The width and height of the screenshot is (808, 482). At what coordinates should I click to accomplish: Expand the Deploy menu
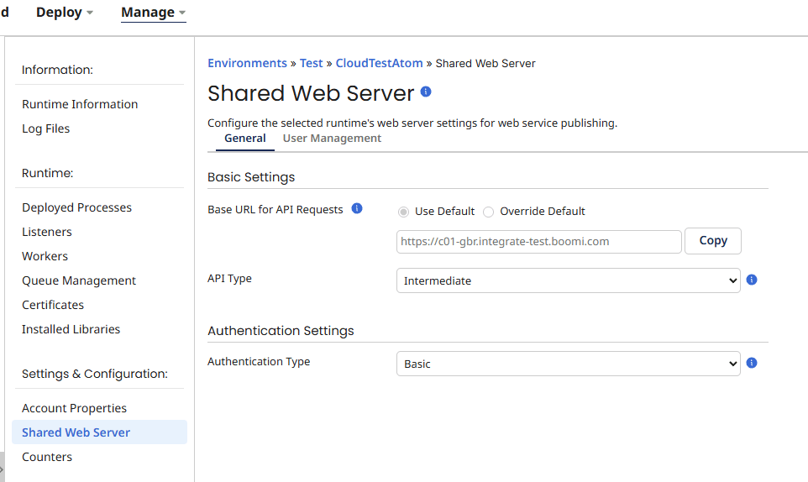pyautogui.click(x=65, y=13)
